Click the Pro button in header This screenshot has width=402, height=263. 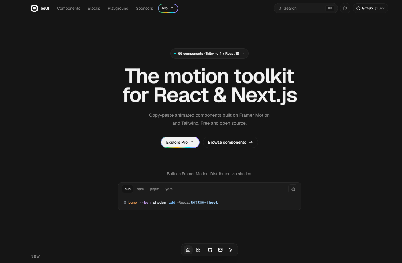pos(168,8)
